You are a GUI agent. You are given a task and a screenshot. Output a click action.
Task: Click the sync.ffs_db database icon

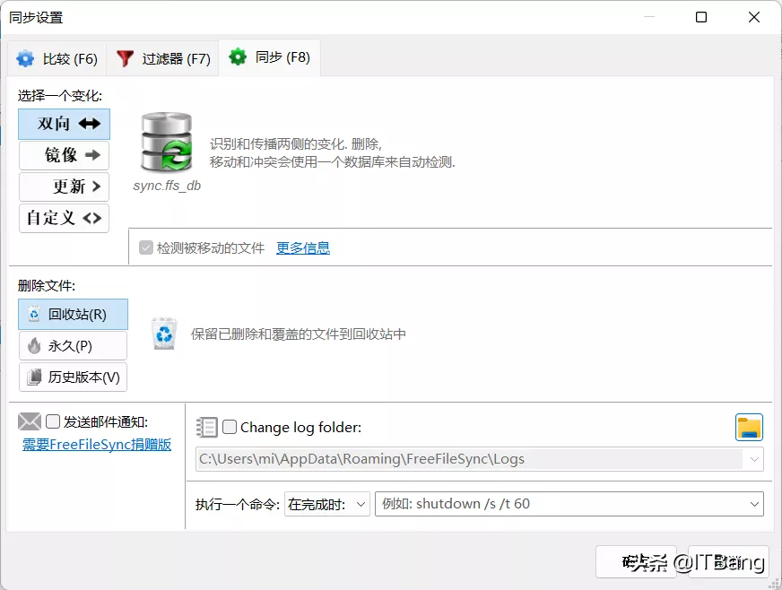pyautogui.click(x=167, y=143)
